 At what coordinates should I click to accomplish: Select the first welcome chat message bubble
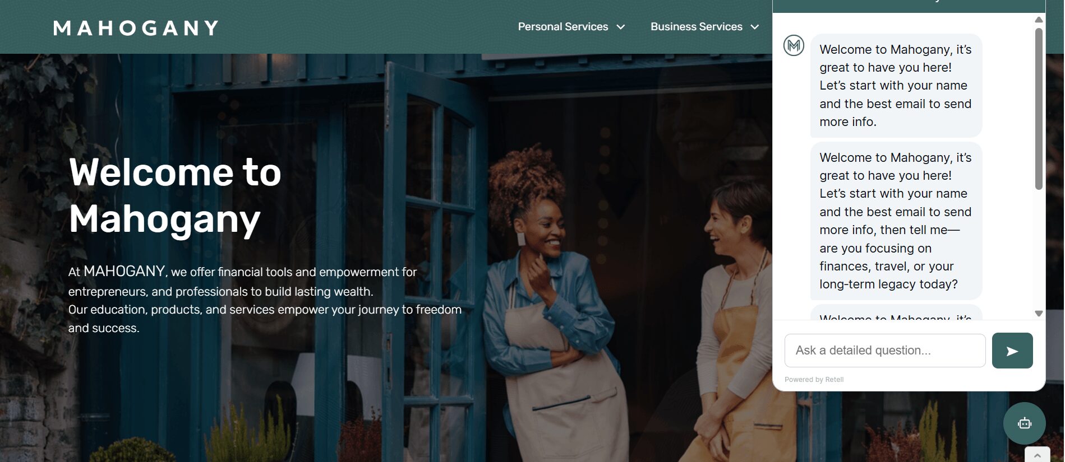(x=896, y=86)
